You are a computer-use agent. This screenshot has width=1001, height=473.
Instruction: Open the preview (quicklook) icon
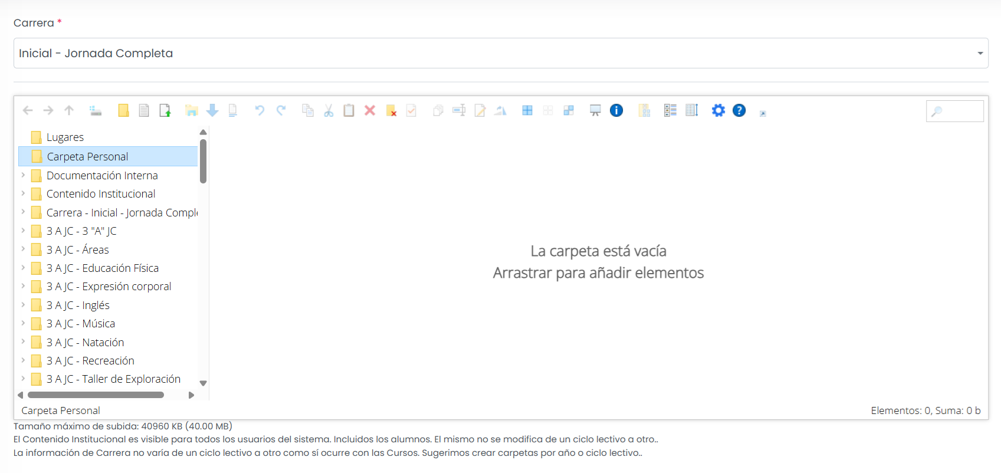point(595,110)
